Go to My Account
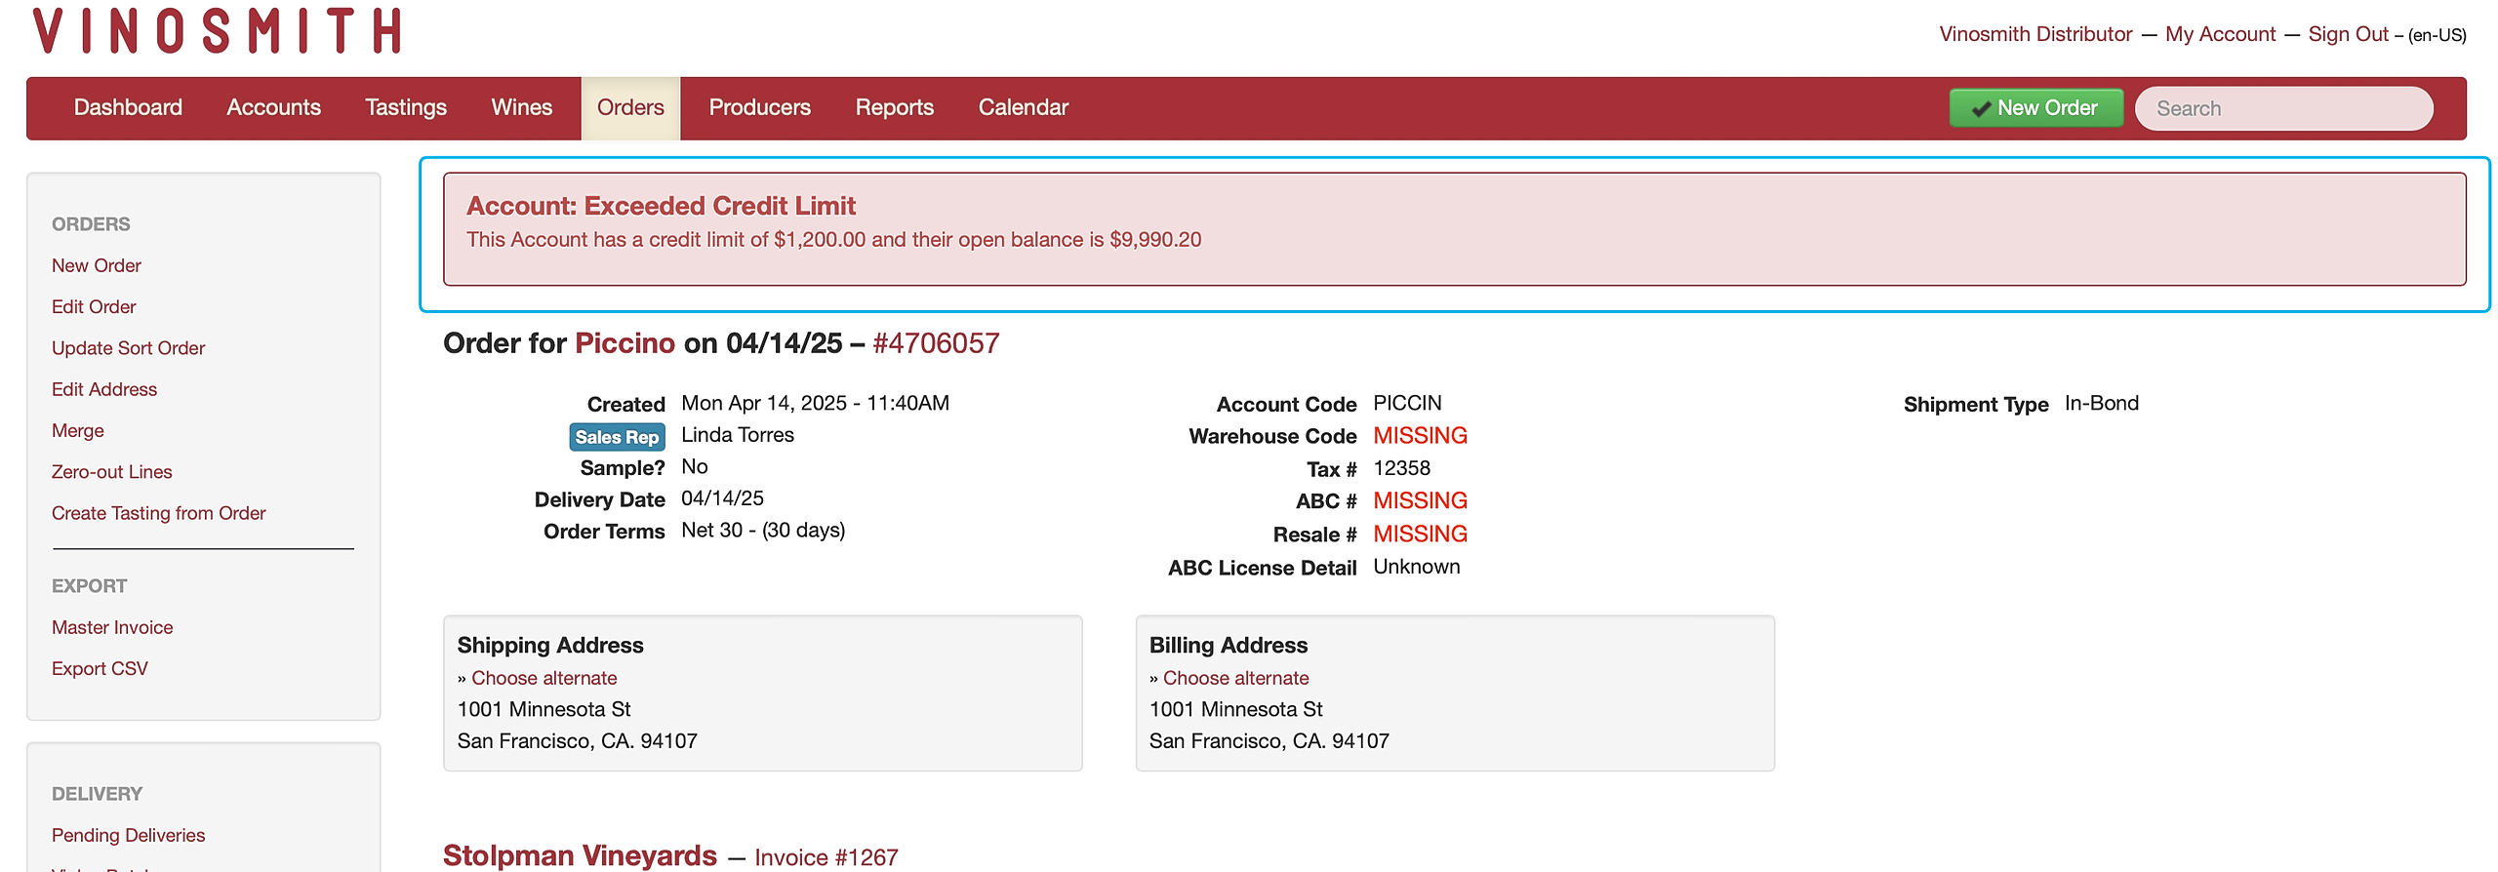Screen dimensions: 2498x872 coord(2220,34)
